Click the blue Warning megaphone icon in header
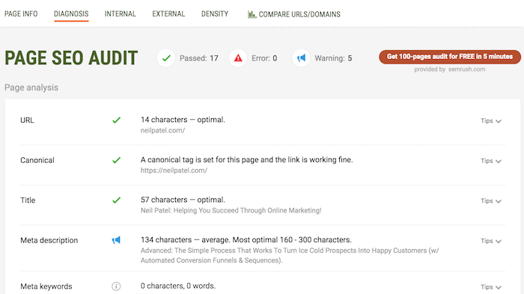Screen dimensions: 524x294 point(301,58)
